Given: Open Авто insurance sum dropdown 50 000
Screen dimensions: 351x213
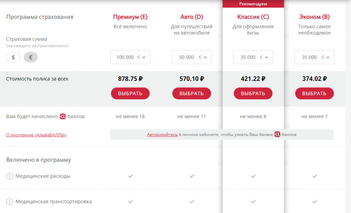Looking at the screenshot, I should [x=192, y=57].
